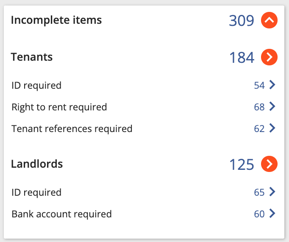289x242 pixels.
Task: Click chevron beside Tenants ID required
Action: 272,85
